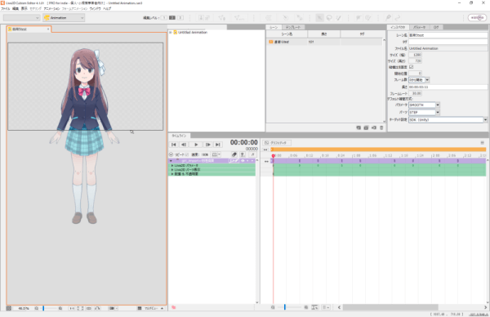Click the orange work area bar
Image resolution: width=490 pixels, height=317 pixels.
pos(378,150)
